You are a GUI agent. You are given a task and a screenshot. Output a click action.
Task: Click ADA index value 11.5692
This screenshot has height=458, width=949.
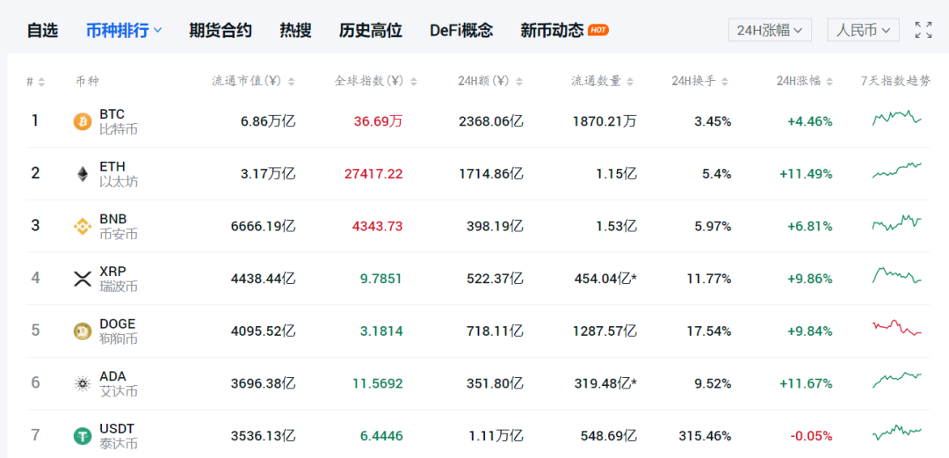[378, 383]
